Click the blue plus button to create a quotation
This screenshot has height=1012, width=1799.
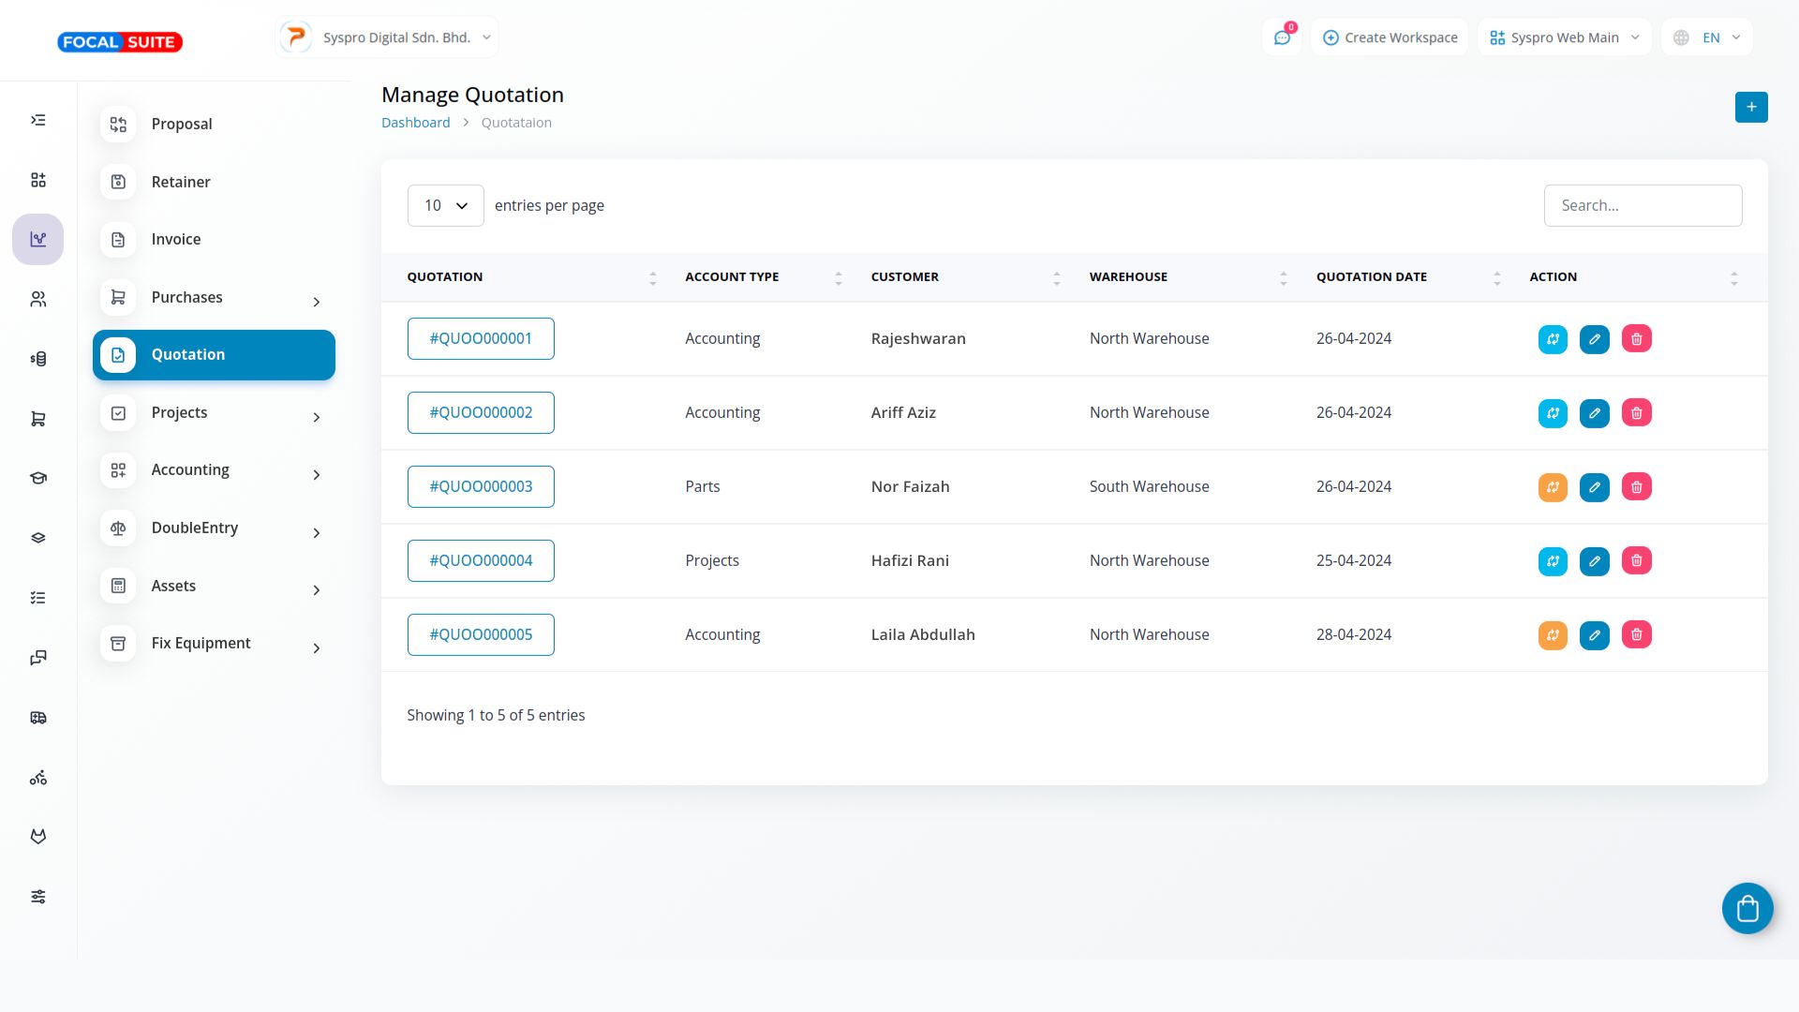click(1750, 107)
